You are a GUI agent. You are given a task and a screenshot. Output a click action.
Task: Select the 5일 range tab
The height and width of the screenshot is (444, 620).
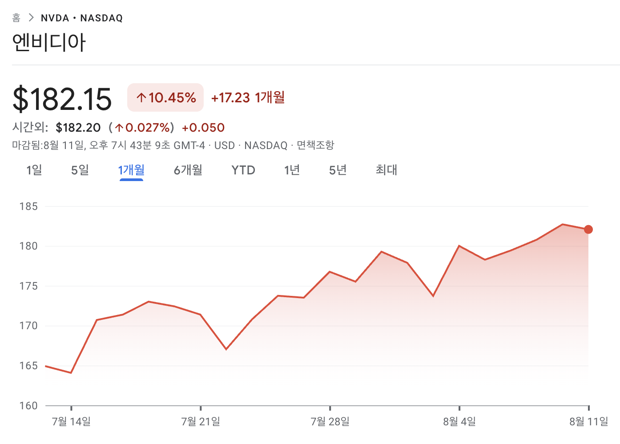coord(80,170)
